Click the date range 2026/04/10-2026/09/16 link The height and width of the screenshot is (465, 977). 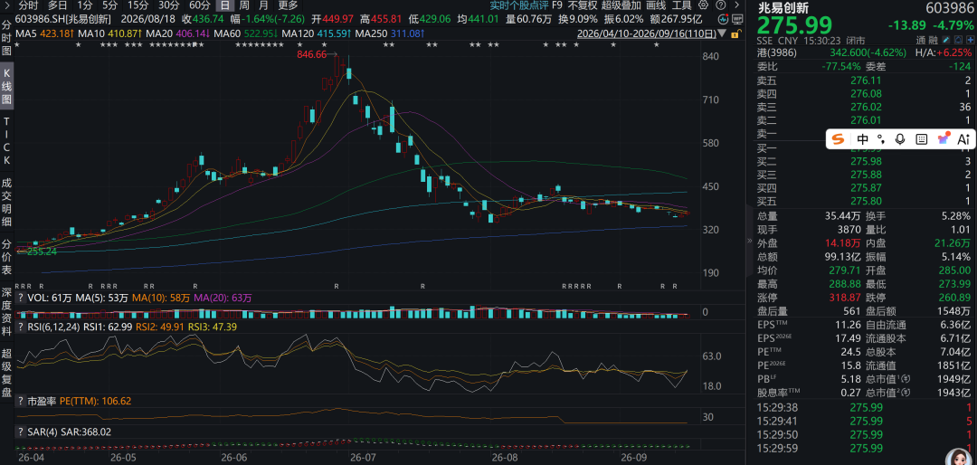click(646, 33)
